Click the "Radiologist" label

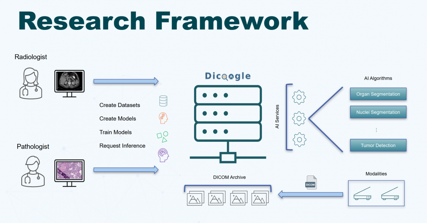coord(31,57)
